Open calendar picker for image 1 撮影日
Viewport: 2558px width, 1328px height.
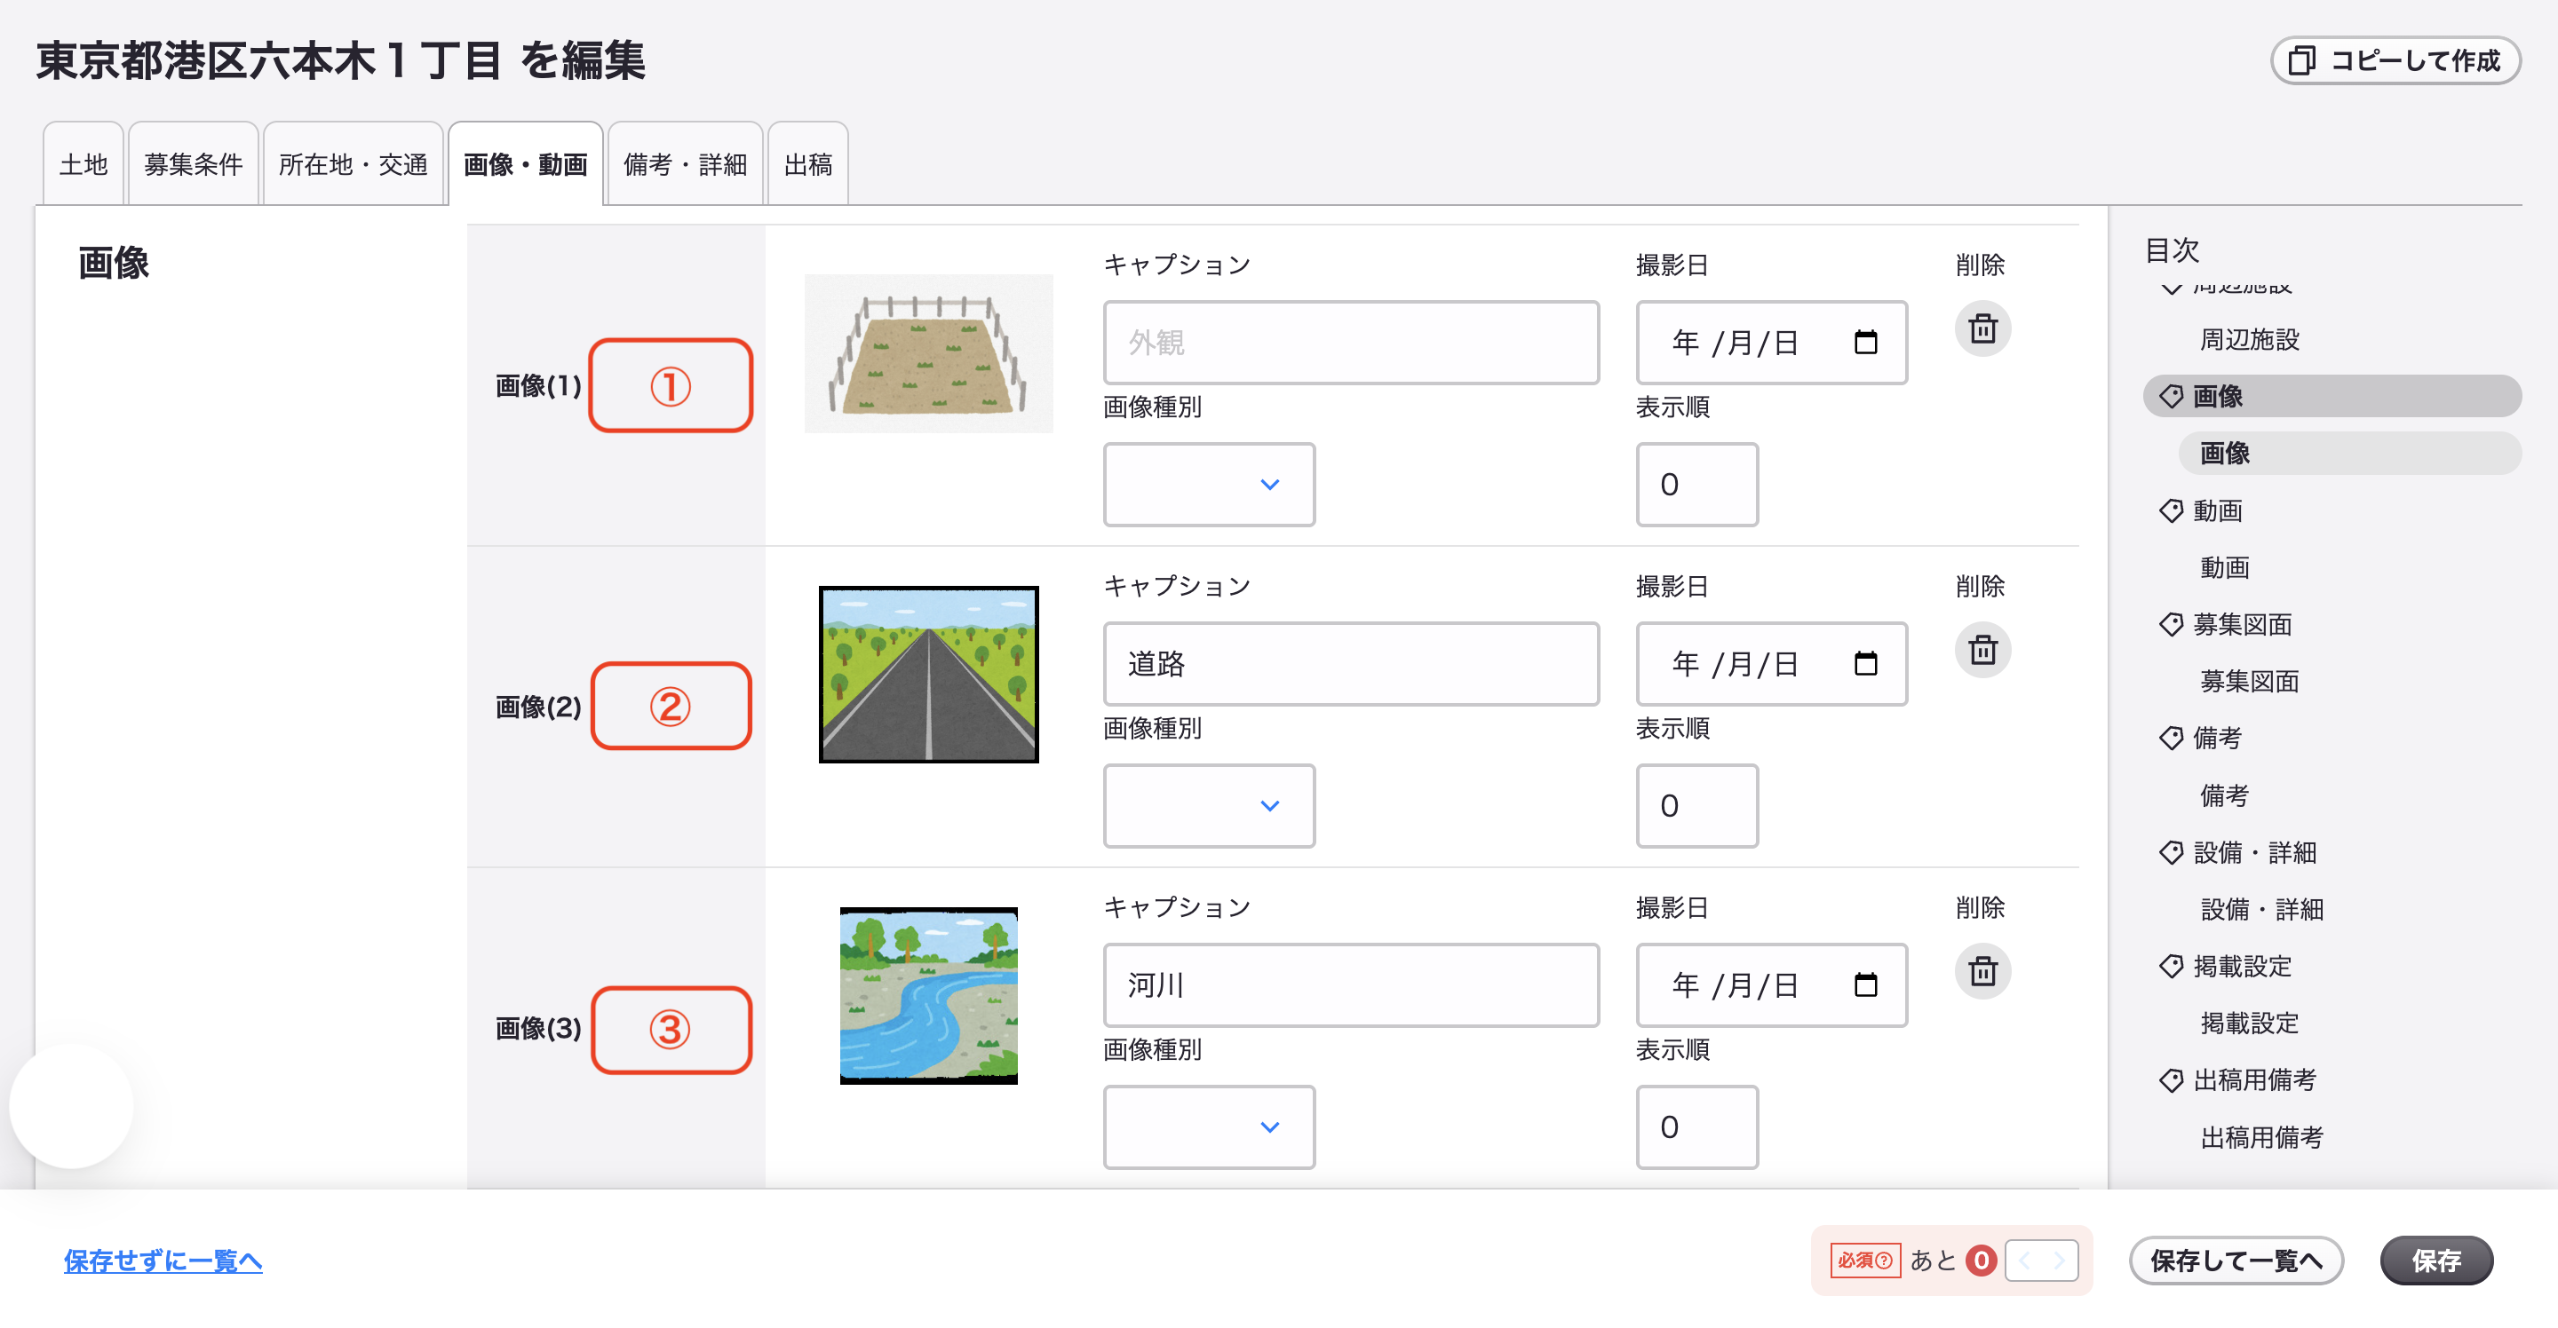(1865, 343)
